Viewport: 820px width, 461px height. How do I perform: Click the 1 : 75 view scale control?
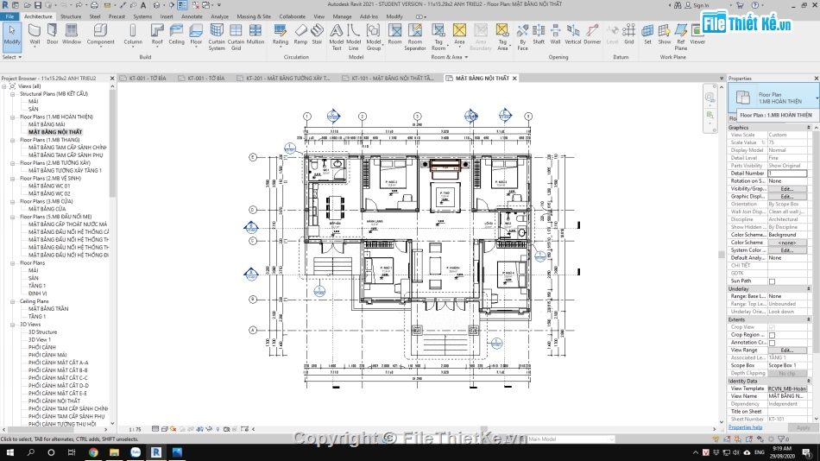coord(135,429)
